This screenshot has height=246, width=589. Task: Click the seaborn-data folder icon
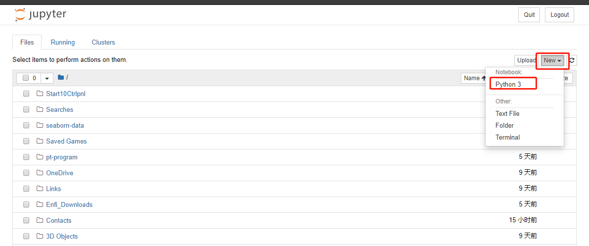coord(40,125)
